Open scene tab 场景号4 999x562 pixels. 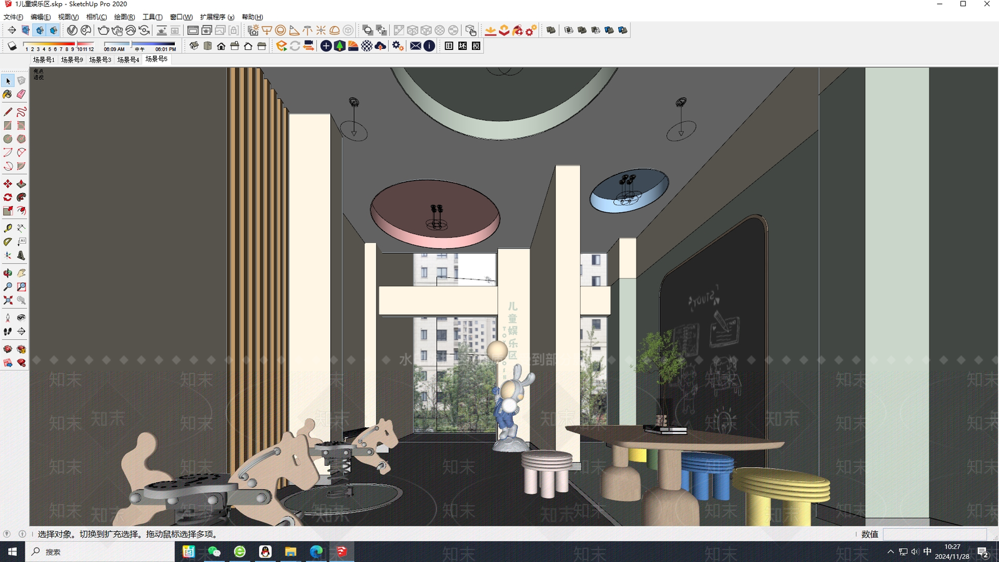point(128,59)
